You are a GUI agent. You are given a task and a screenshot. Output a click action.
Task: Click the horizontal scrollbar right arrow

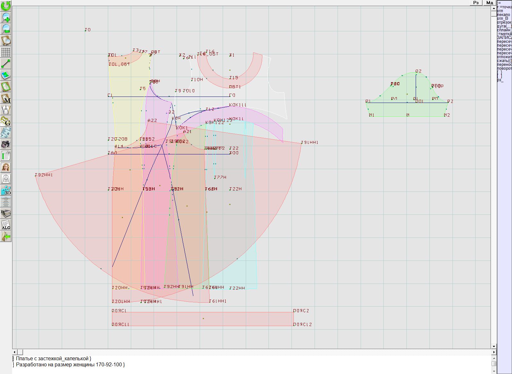pos(494,352)
